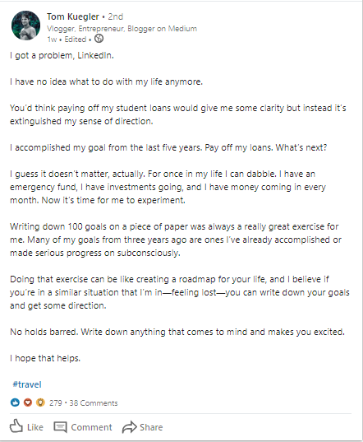Screen dimensions: 363x442
Task: Click the globe public visibility icon
Action: pos(99,39)
